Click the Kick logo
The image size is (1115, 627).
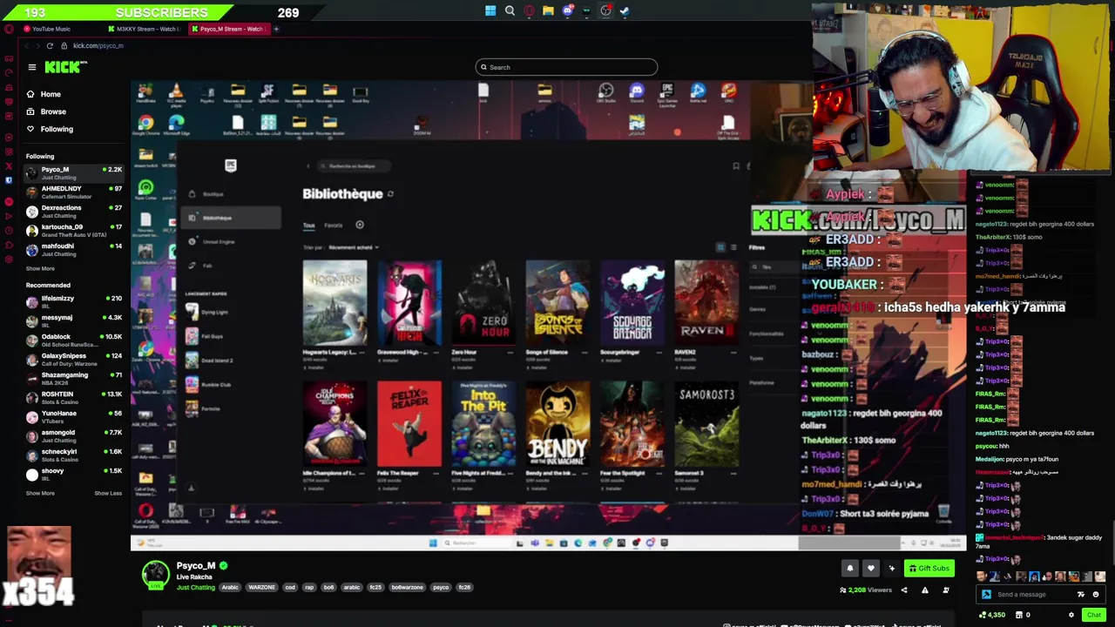pyautogui.click(x=65, y=68)
